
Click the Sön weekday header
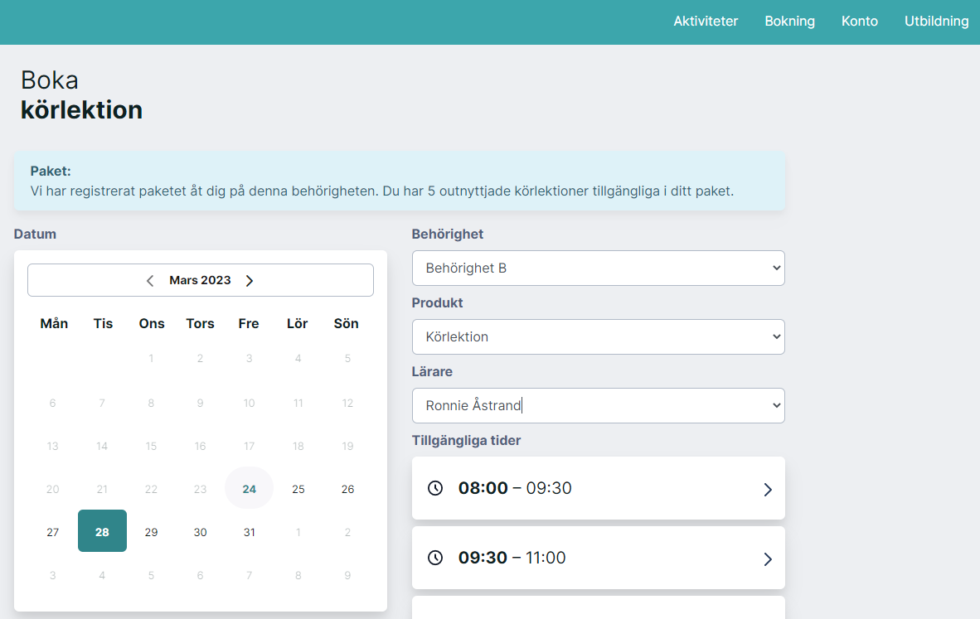coord(347,323)
